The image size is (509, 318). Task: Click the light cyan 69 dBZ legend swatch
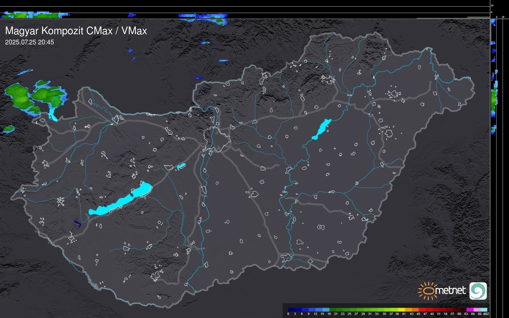[483, 310]
